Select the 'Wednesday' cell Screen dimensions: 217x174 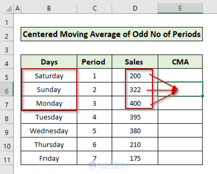coord(49,130)
